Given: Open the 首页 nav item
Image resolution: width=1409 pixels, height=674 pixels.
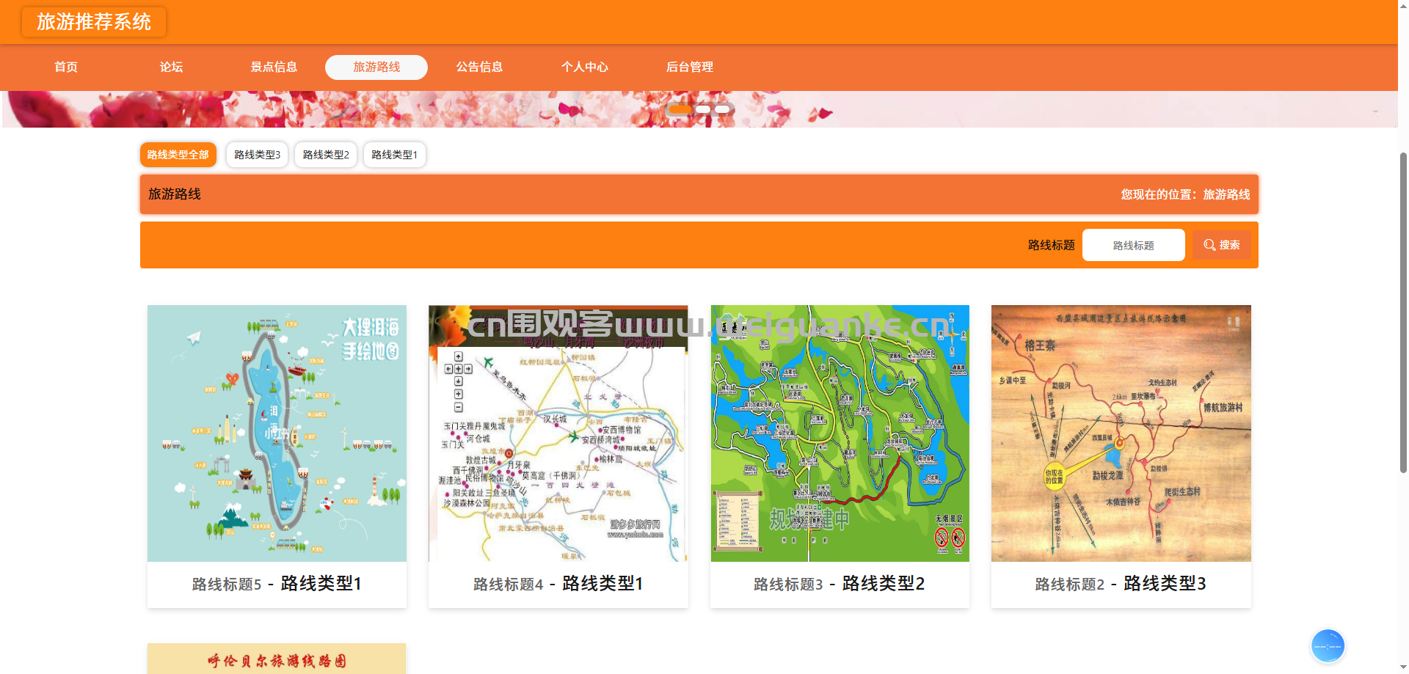Looking at the screenshot, I should (x=66, y=67).
